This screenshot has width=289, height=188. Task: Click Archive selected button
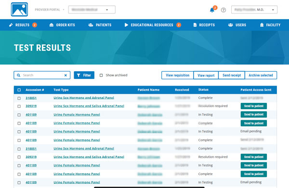[x=261, y=75]
